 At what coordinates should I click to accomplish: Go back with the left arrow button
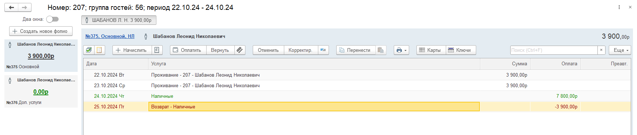pos(11,7)
